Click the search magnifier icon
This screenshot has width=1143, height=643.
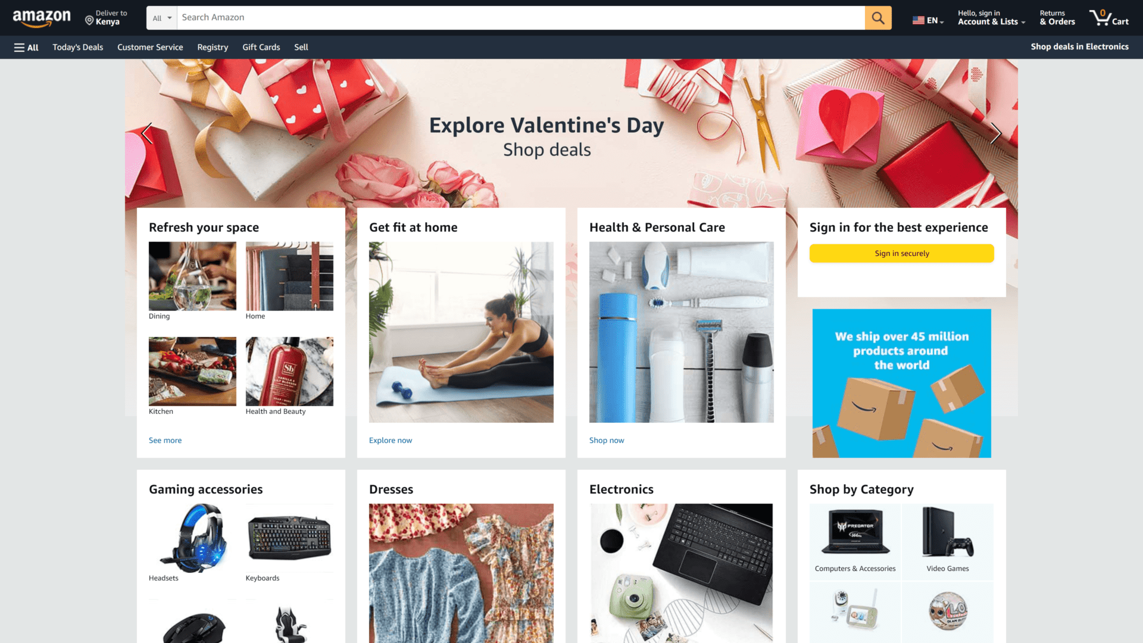click(x=877, y=17)
